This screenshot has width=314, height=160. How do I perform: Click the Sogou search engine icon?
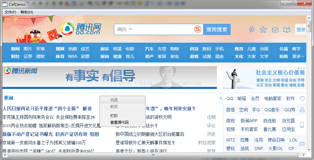click(x=198, y=29)
